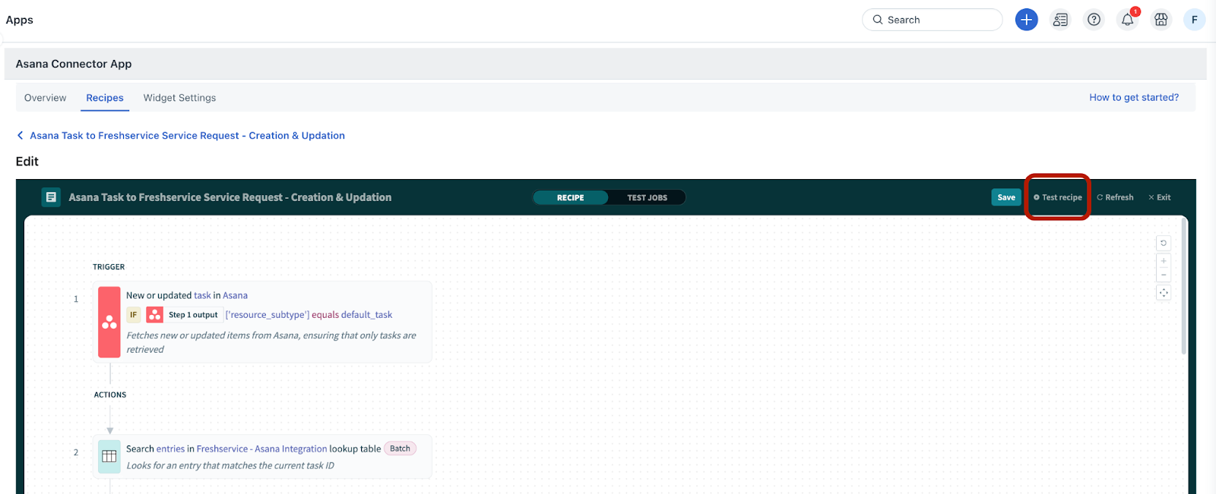Screen dimensions: 1216x494
Task: Go back via Asana Task to Freshservice breadcrumb link
Action: point(187,136)
